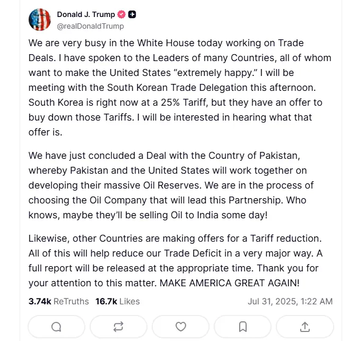
Task: View the 16.7k Likes list
Action: pos(117,301)
